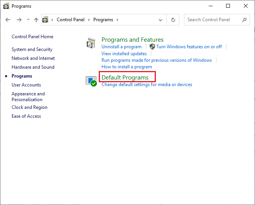Click Uninstall a program
Image resolution: width=255 pixels, height=205 pixels.
pyautogui.click(x=122, y=47)
